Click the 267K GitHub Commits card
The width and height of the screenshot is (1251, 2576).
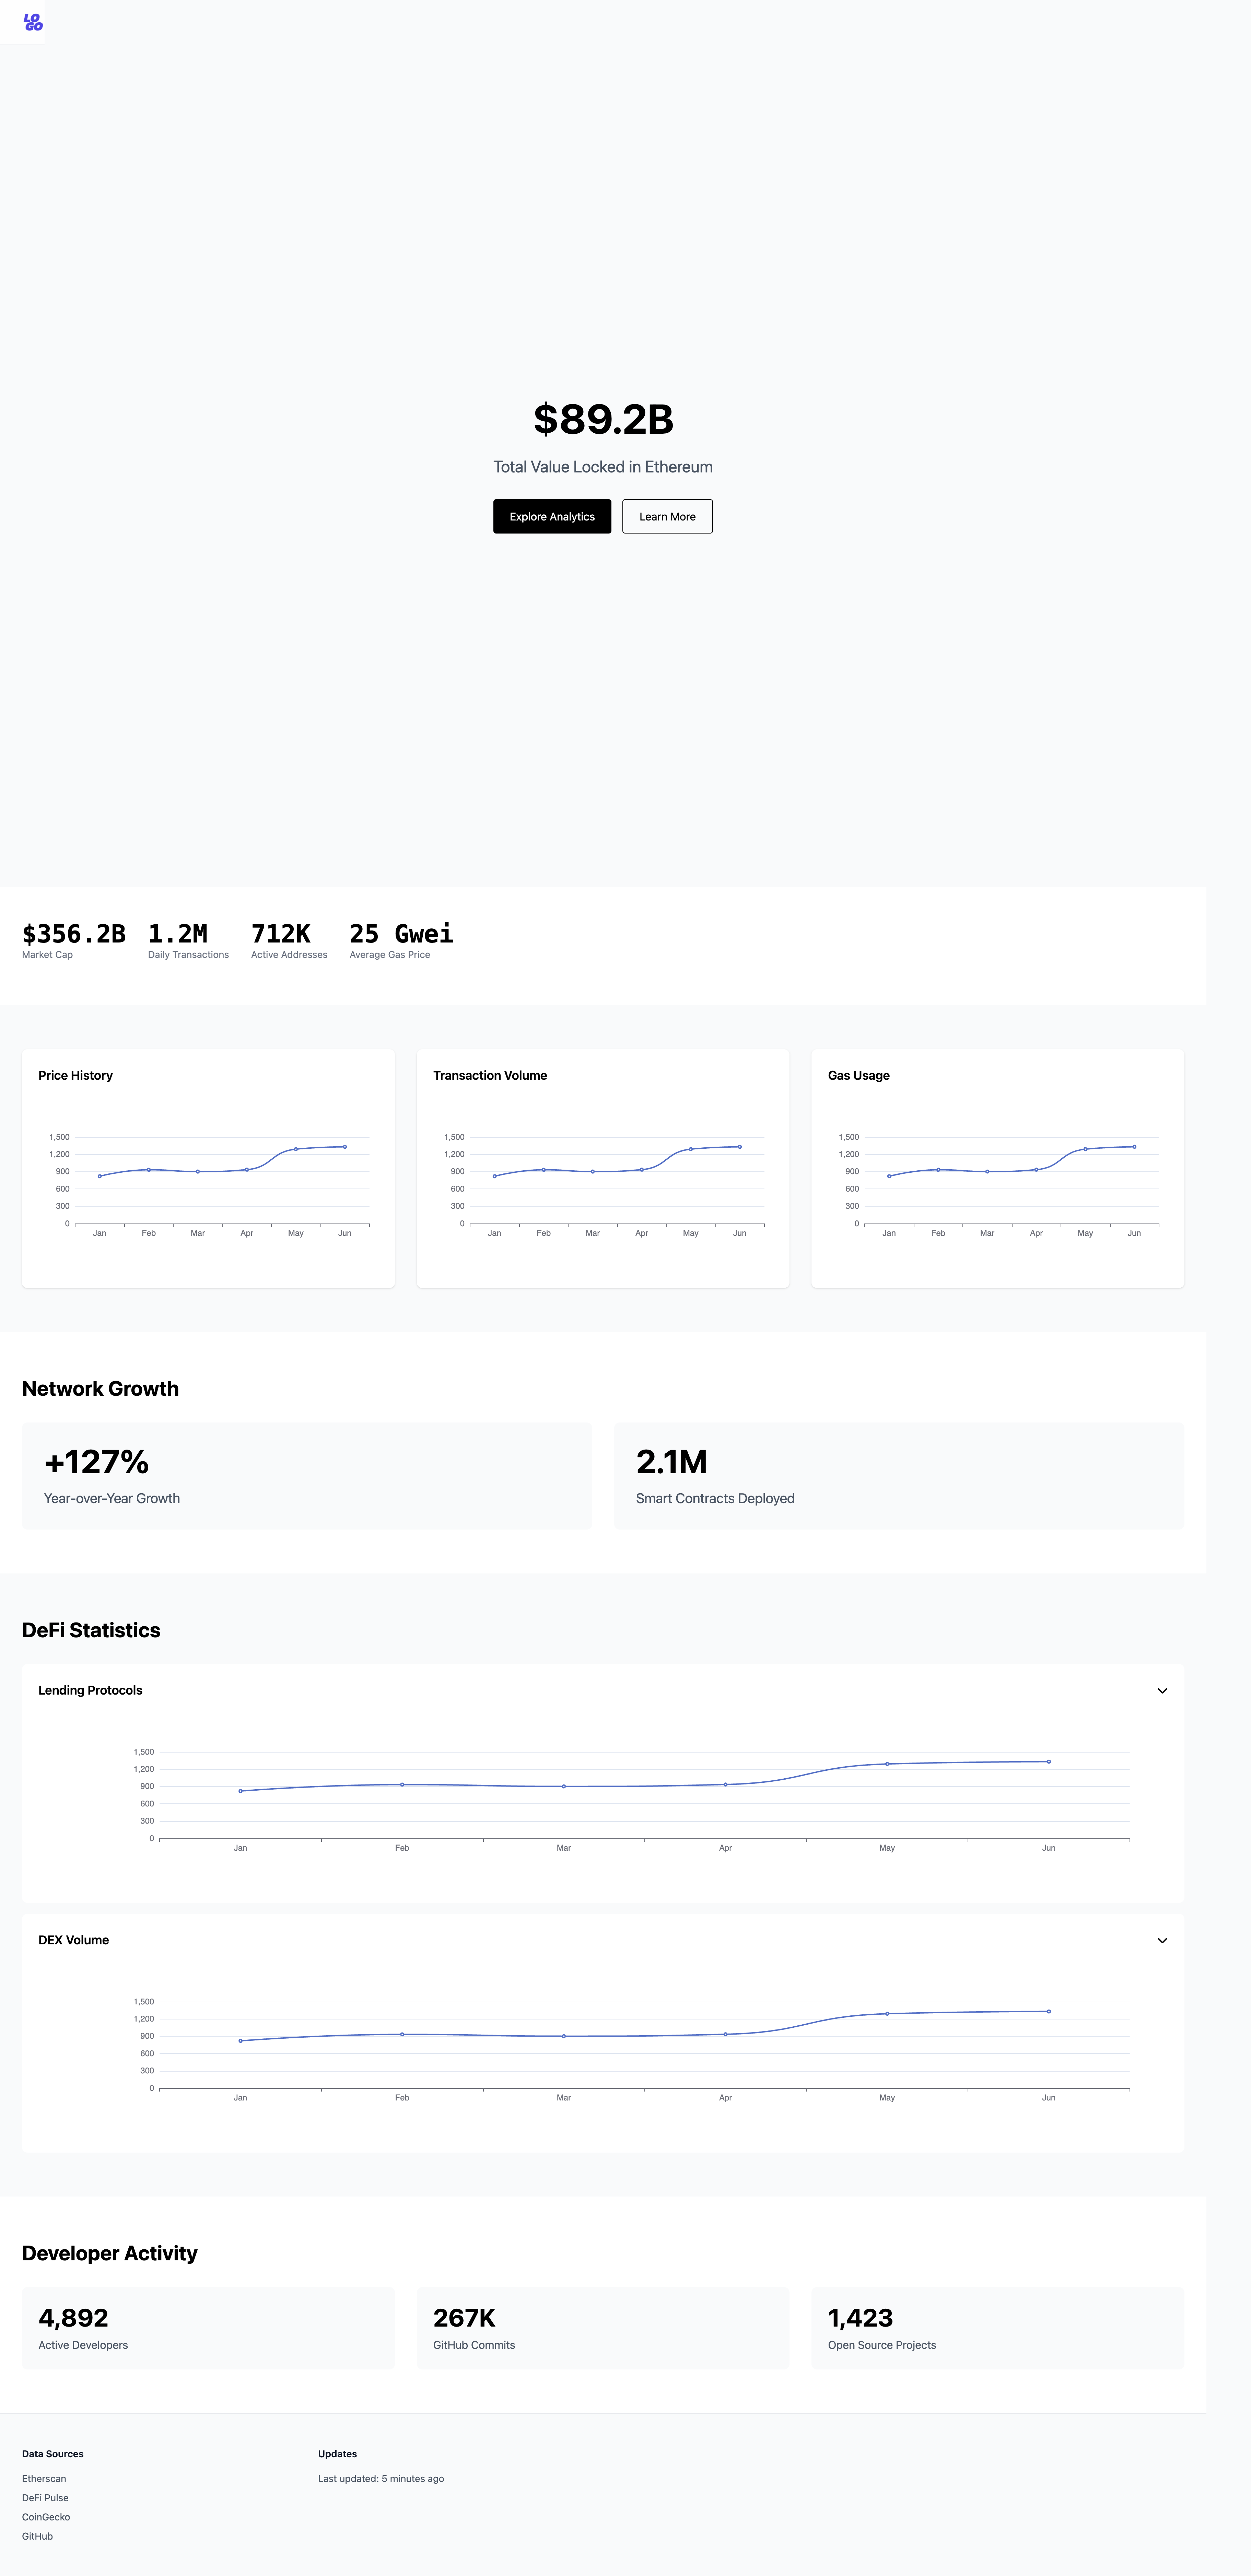[602, 2328]
